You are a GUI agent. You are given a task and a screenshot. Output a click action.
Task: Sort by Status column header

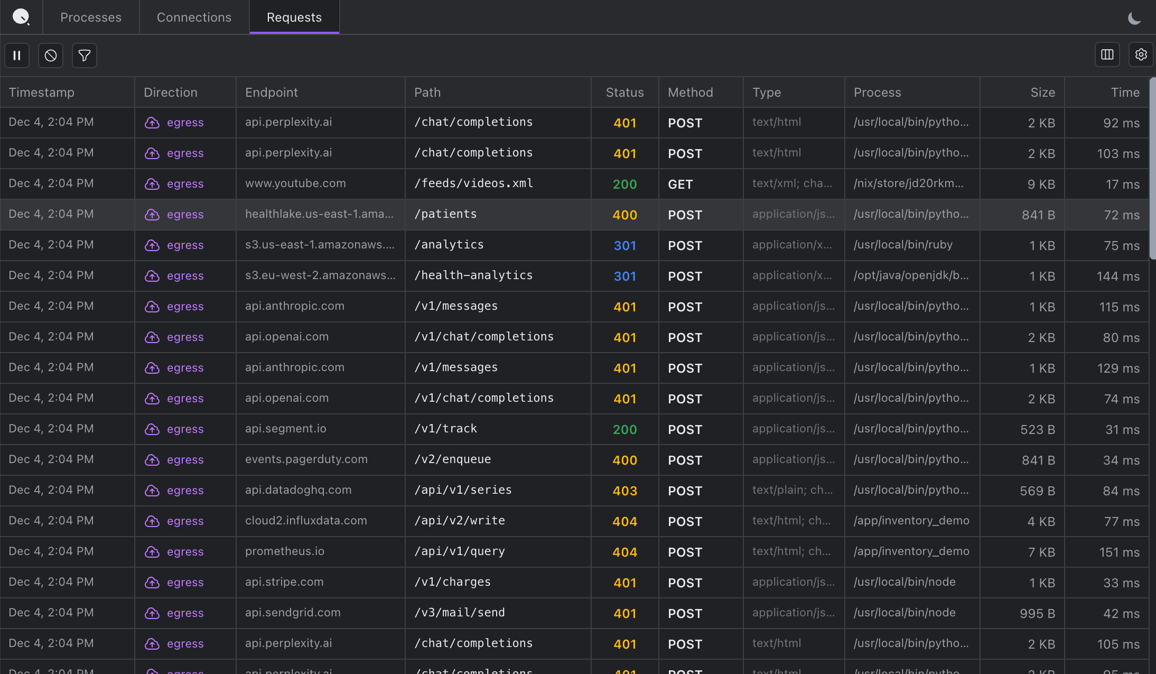click(x=624, y=93)
